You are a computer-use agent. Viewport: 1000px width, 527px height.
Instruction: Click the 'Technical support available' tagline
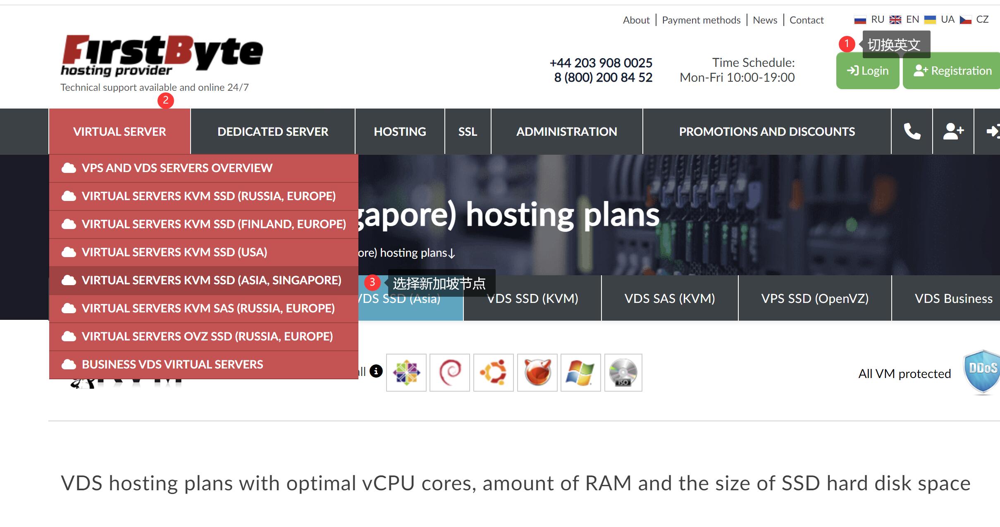pos(155,87)
